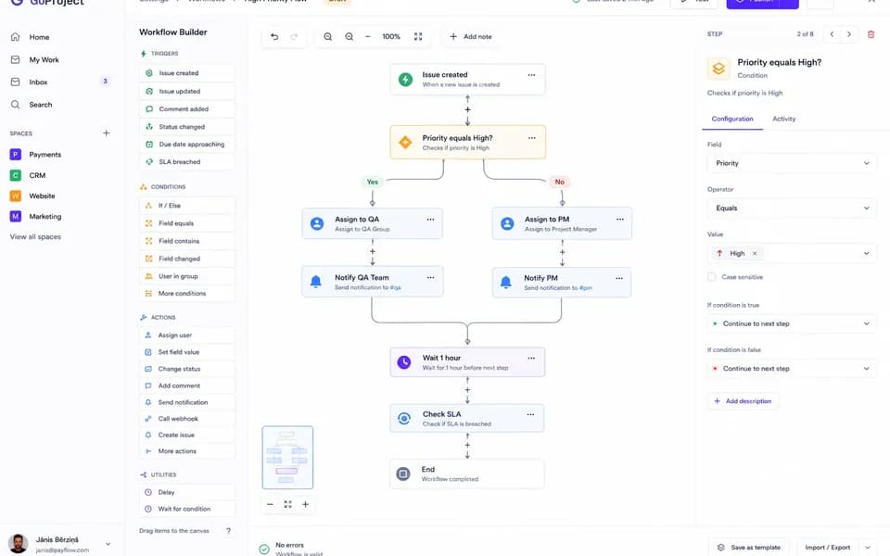Open the Operator Equals dropdown
Viewport: 890px width, 556px height.
[x=791, y=208]
